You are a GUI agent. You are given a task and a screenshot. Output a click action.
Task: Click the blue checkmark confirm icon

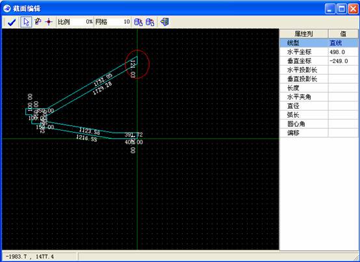coord(12,22)
